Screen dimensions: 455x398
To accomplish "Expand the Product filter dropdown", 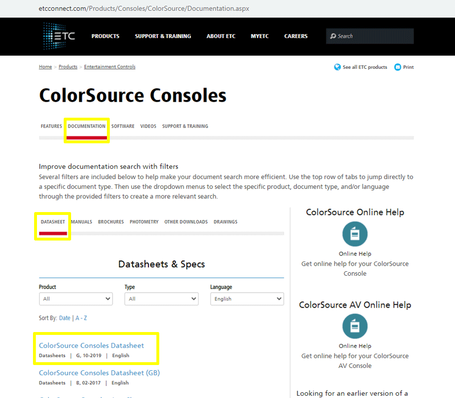I will 76,298.
